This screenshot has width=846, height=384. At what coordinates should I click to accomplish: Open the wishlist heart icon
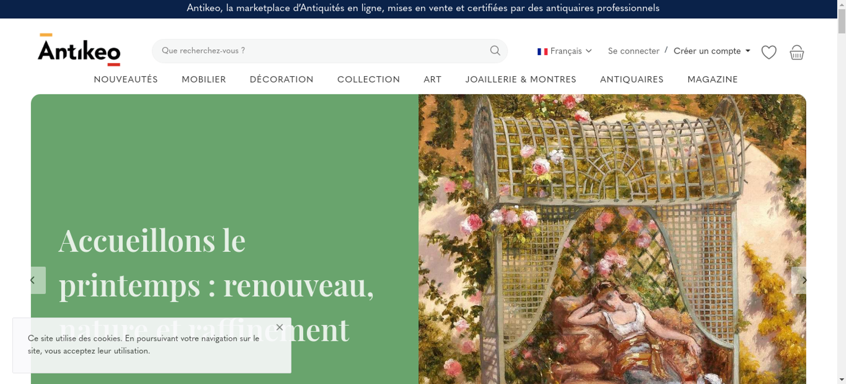(769, 52)
